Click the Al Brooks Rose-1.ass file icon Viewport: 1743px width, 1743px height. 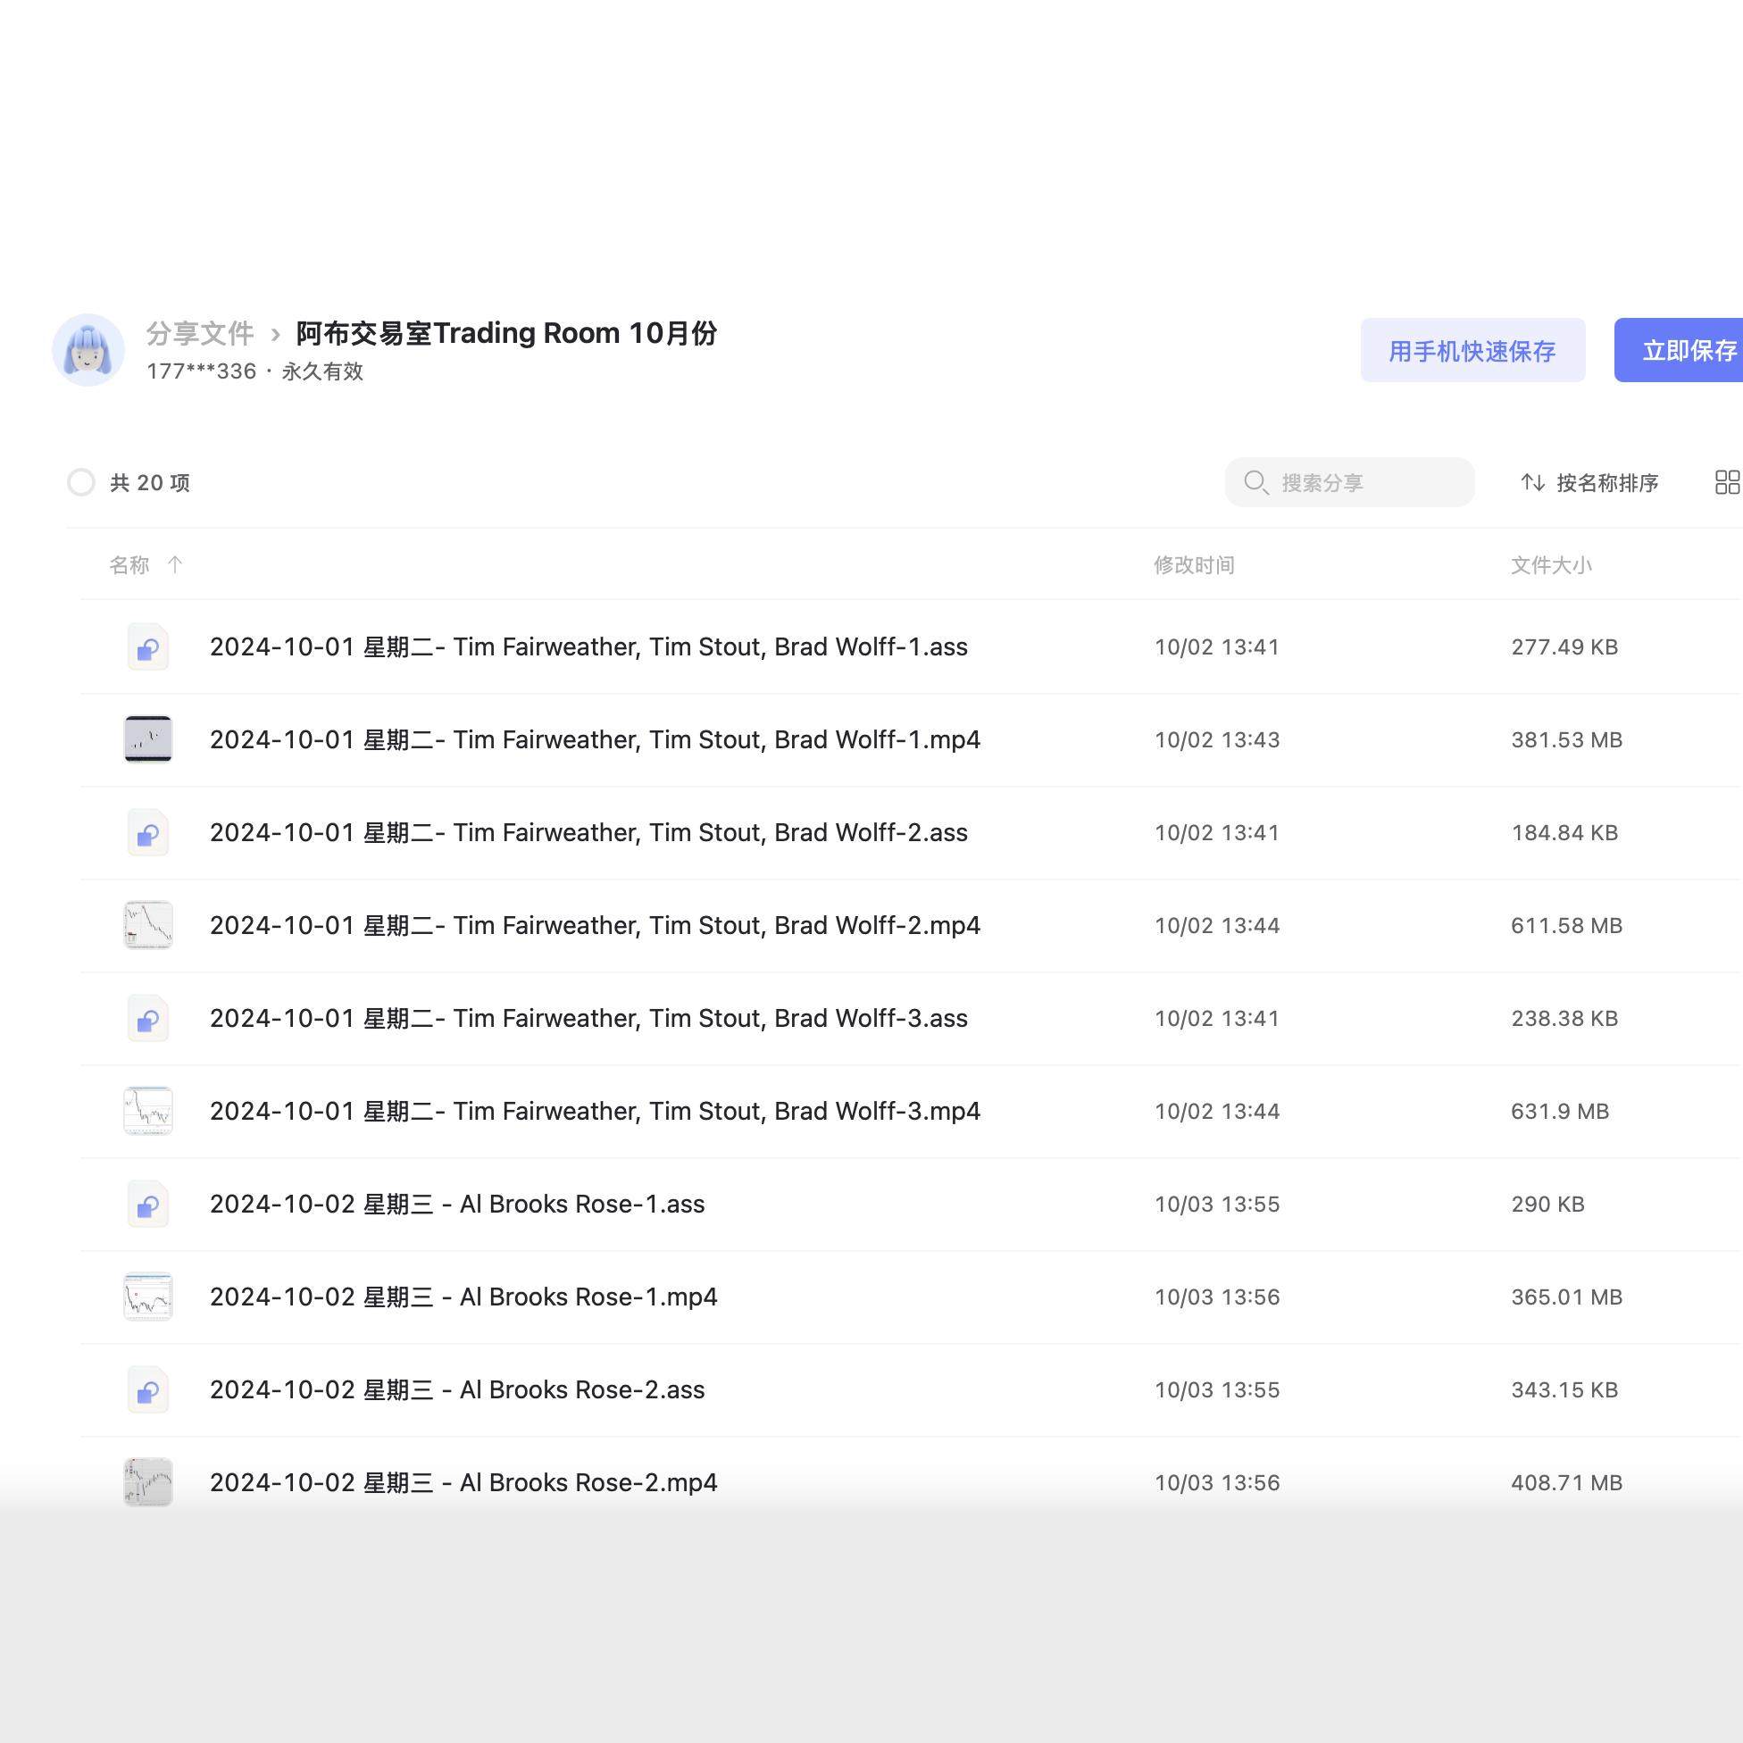pyautogui.click(x=148, y=1205)
